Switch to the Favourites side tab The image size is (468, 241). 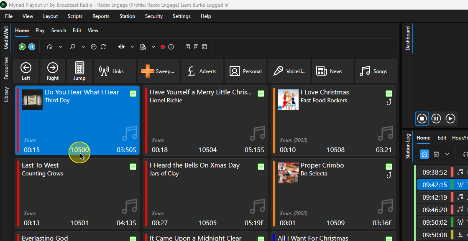(6, 68)
